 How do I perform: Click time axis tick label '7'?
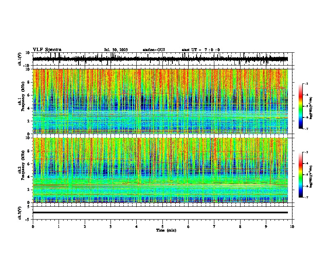point(214,227)
